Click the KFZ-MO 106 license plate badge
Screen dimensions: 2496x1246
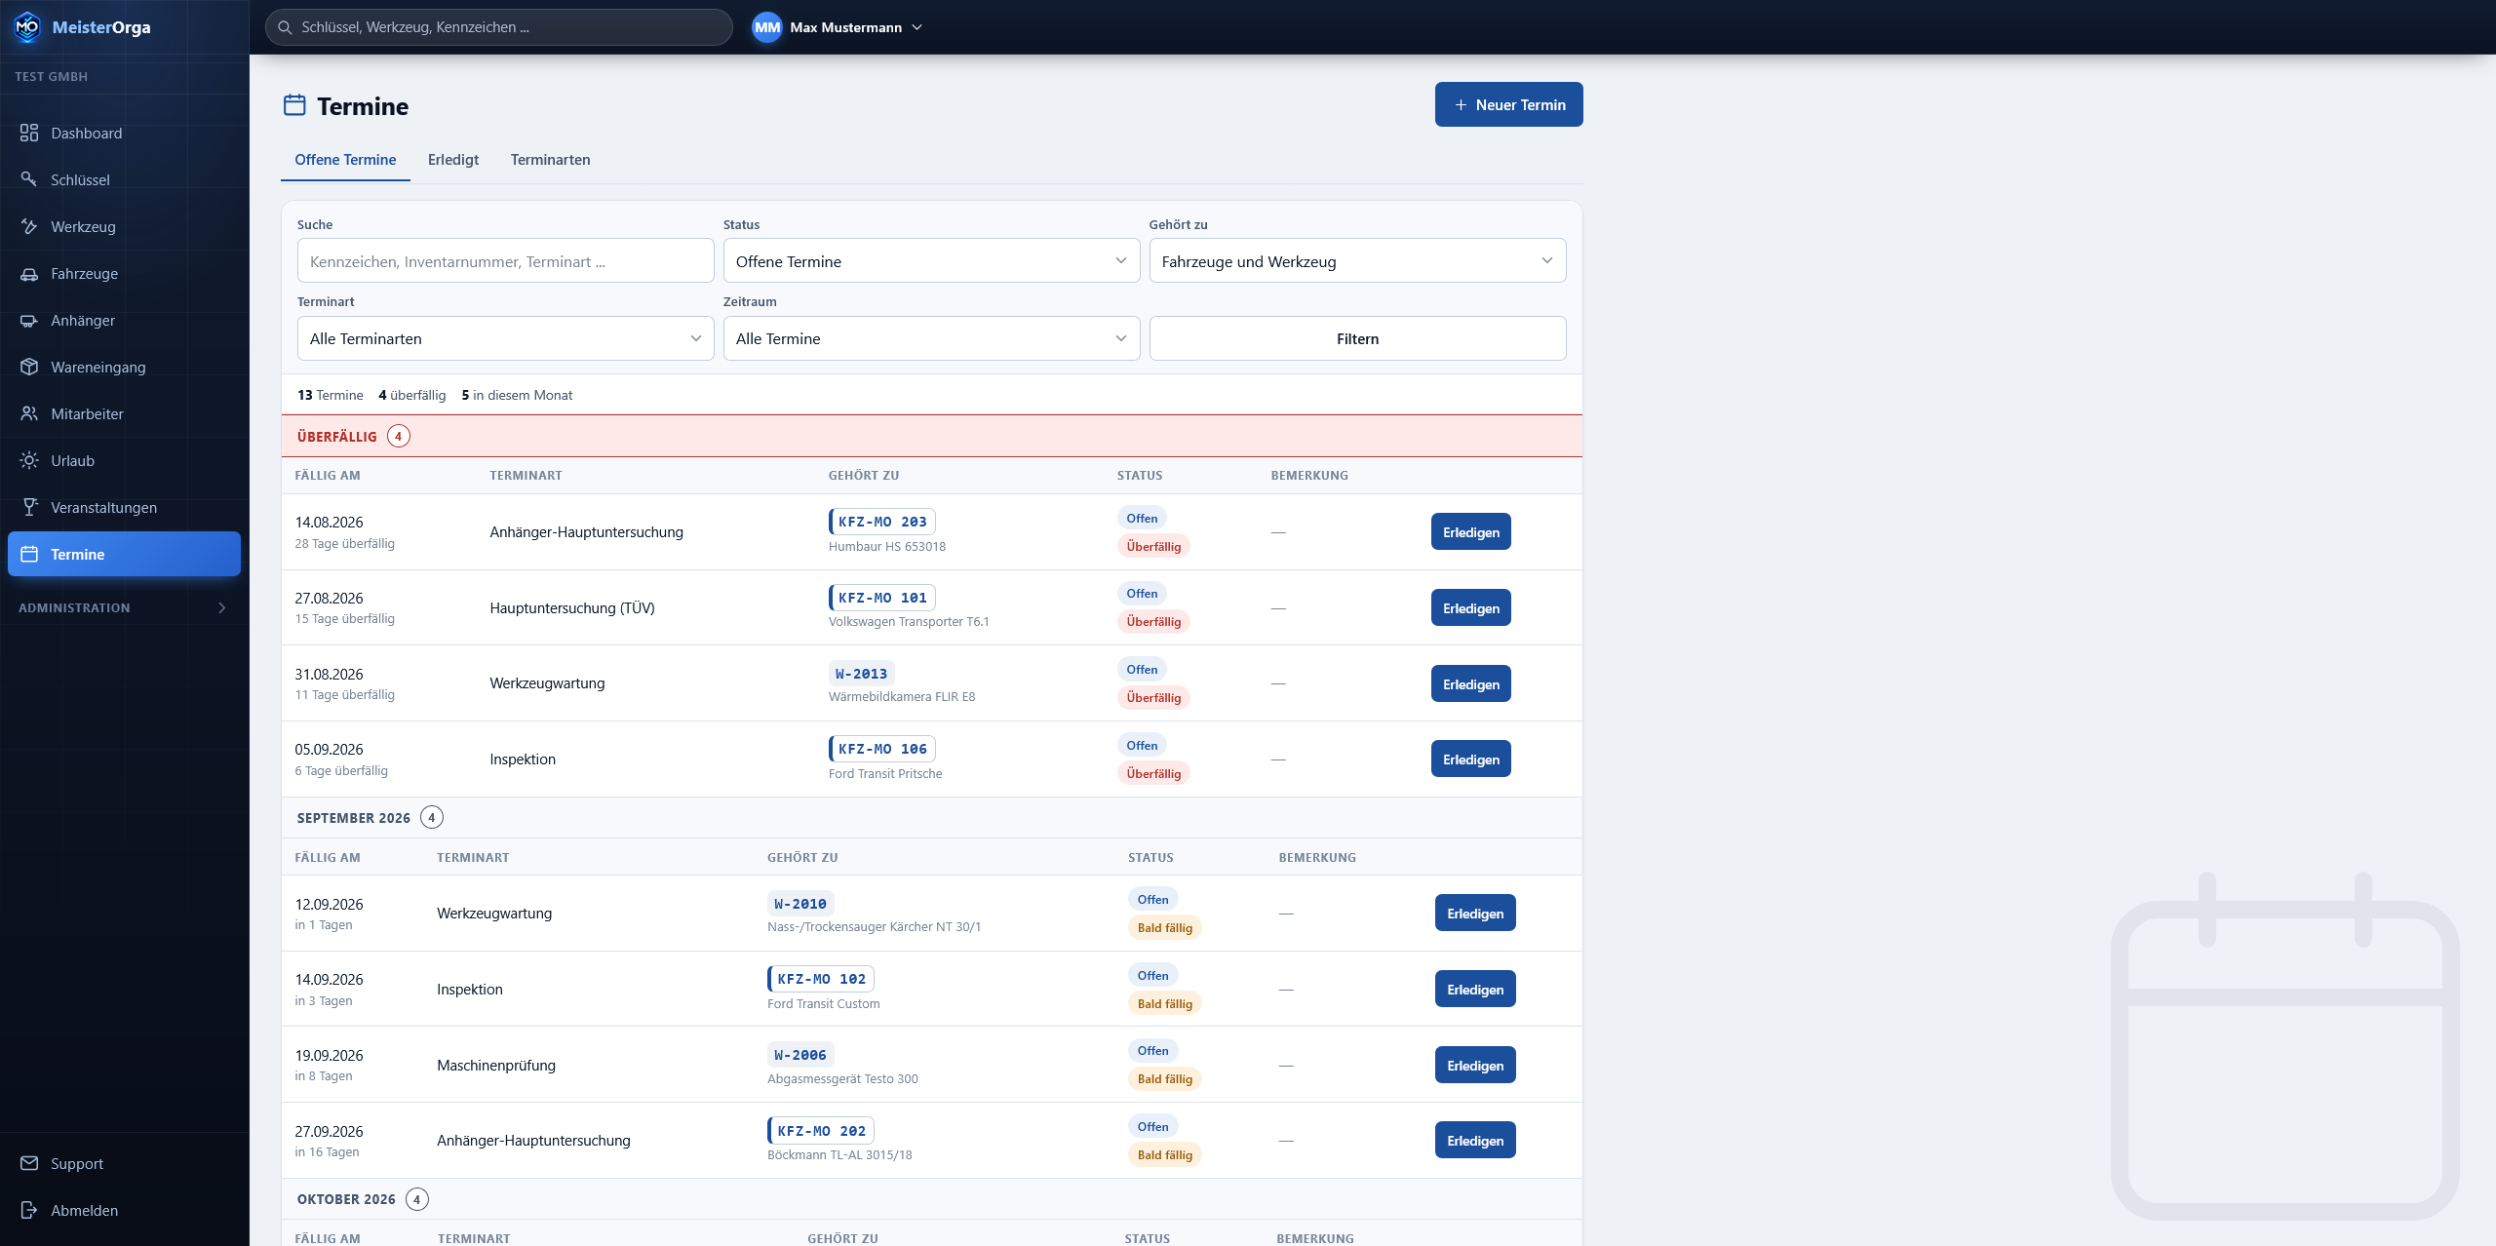point(881,749)
